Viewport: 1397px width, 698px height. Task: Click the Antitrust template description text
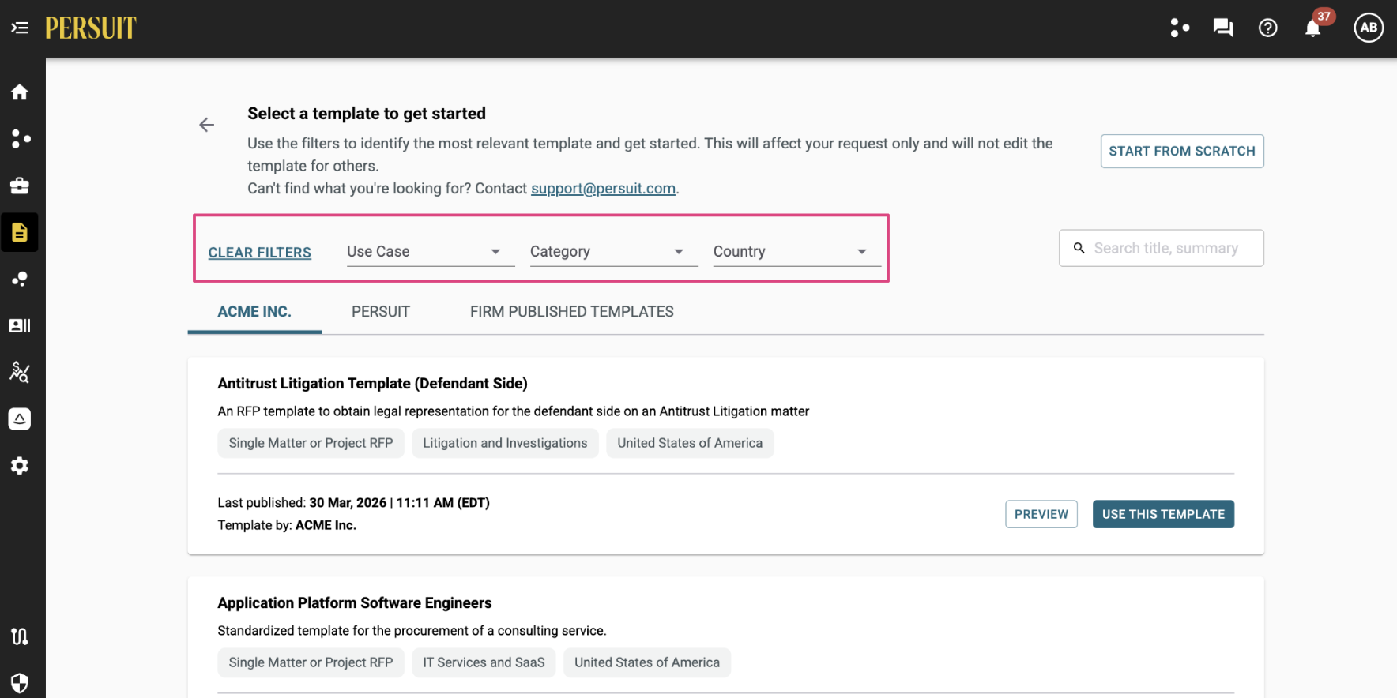(514, 411)
